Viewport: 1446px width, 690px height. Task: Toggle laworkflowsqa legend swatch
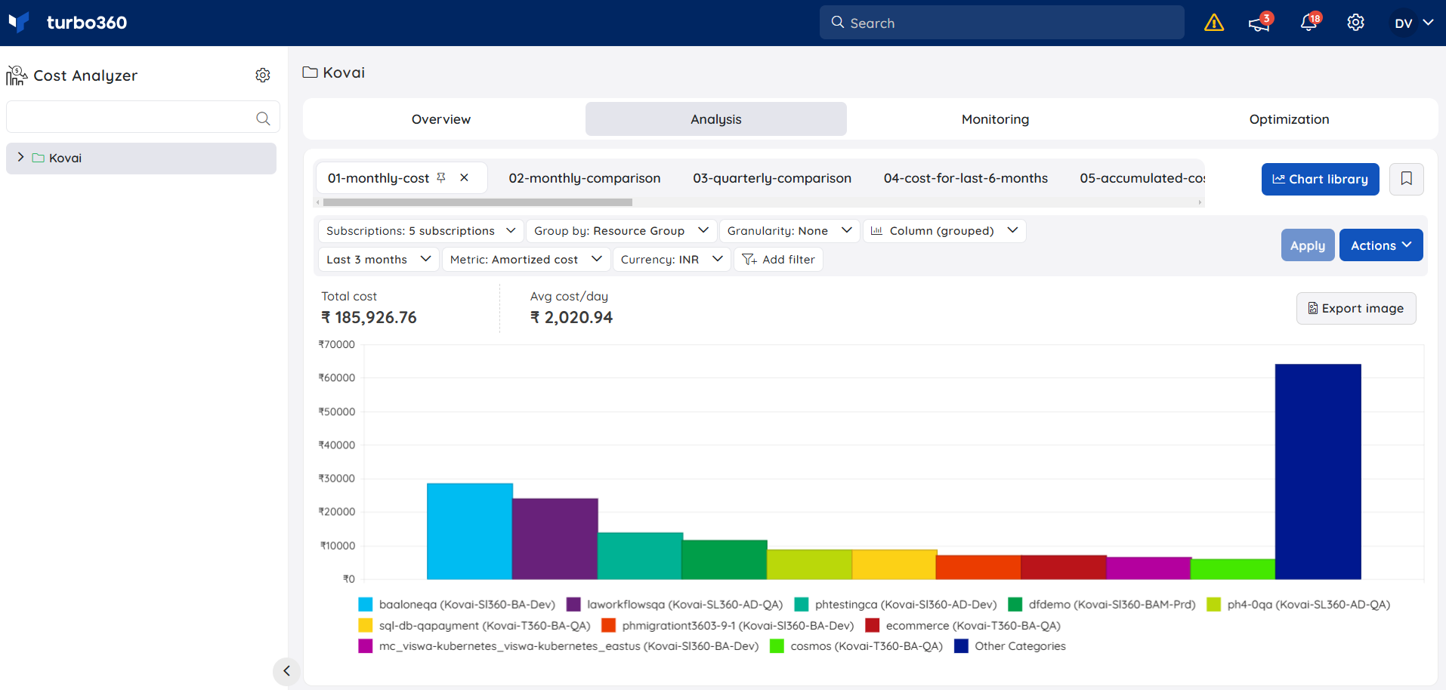[573, 604]
